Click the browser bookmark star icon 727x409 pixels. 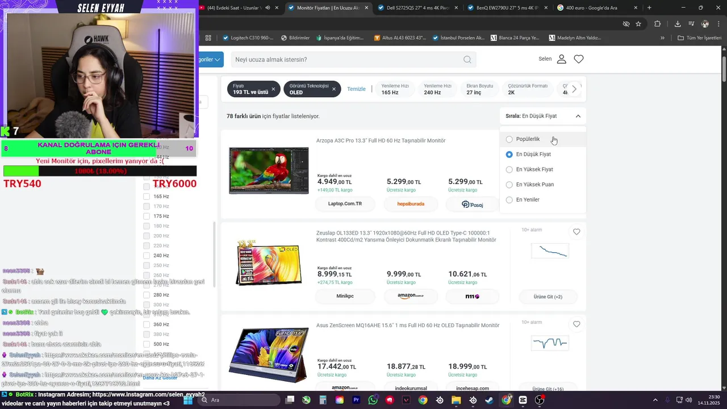click(638, 24)
